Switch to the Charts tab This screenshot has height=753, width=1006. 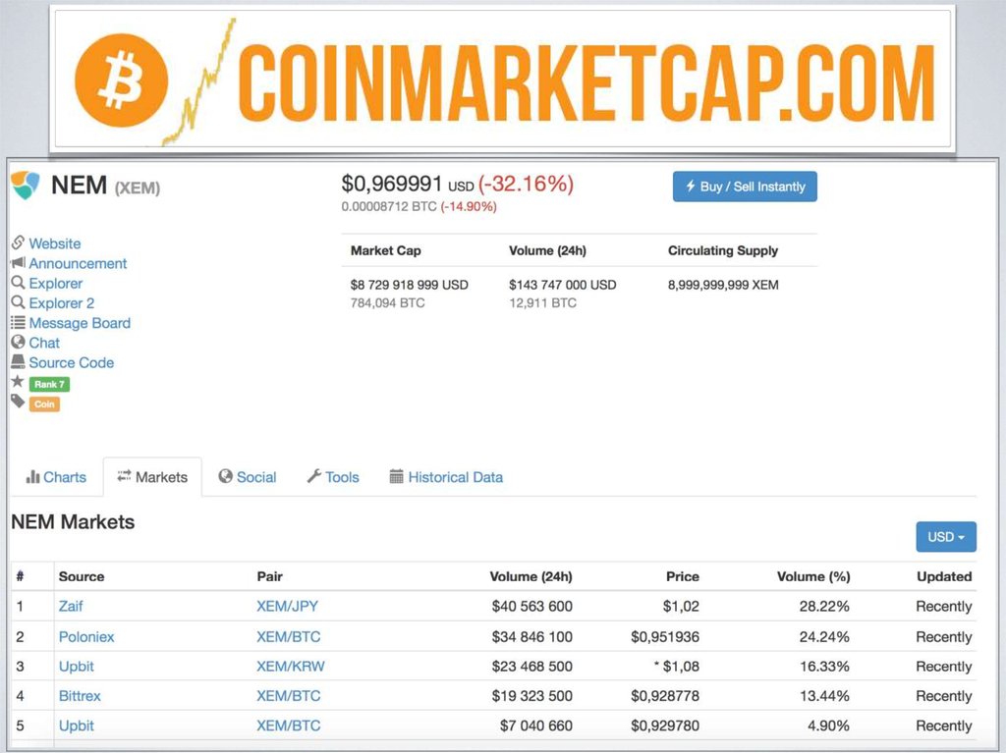(x=56, y=477)
